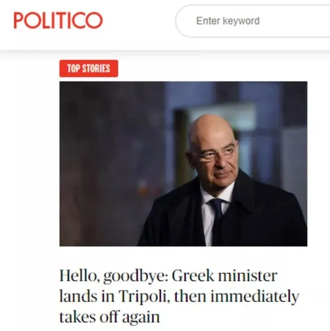Focus the Enter keyword search field
Viewport: 330px width, 331px height.
tap(253, 21)
